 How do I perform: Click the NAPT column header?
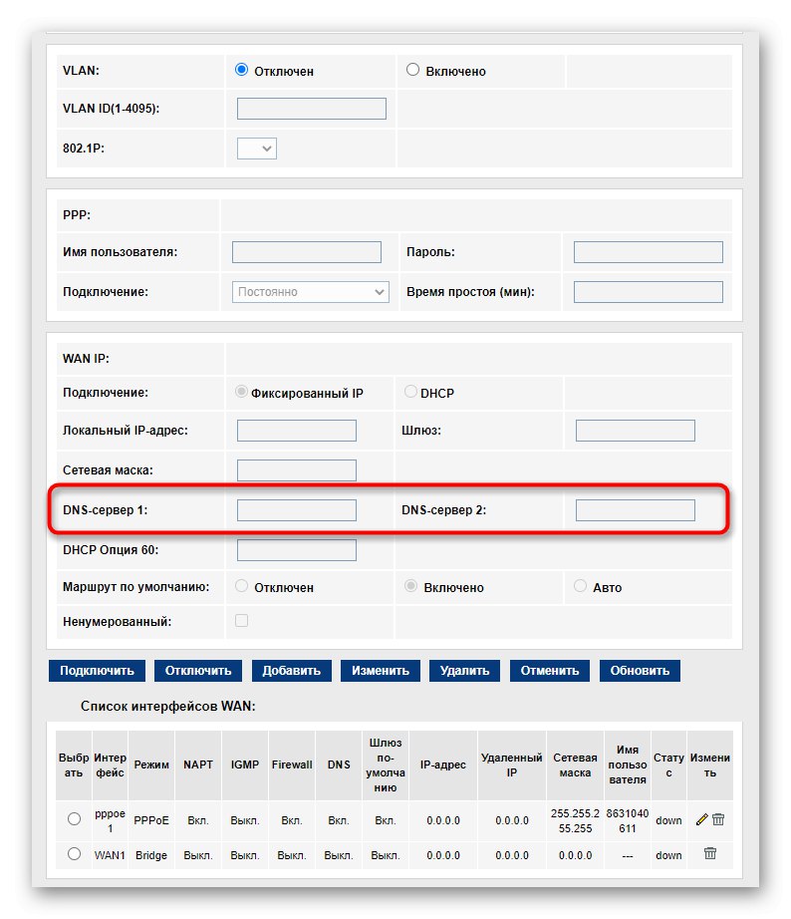pos(198,765)
